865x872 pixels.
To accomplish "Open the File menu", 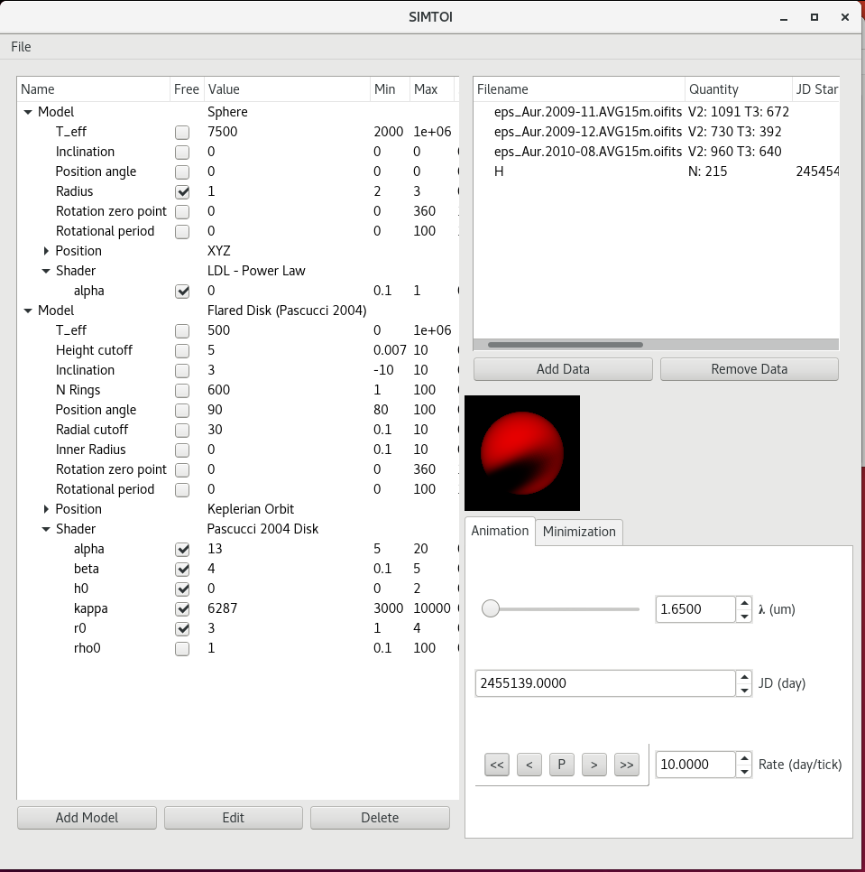I will 21,47.
